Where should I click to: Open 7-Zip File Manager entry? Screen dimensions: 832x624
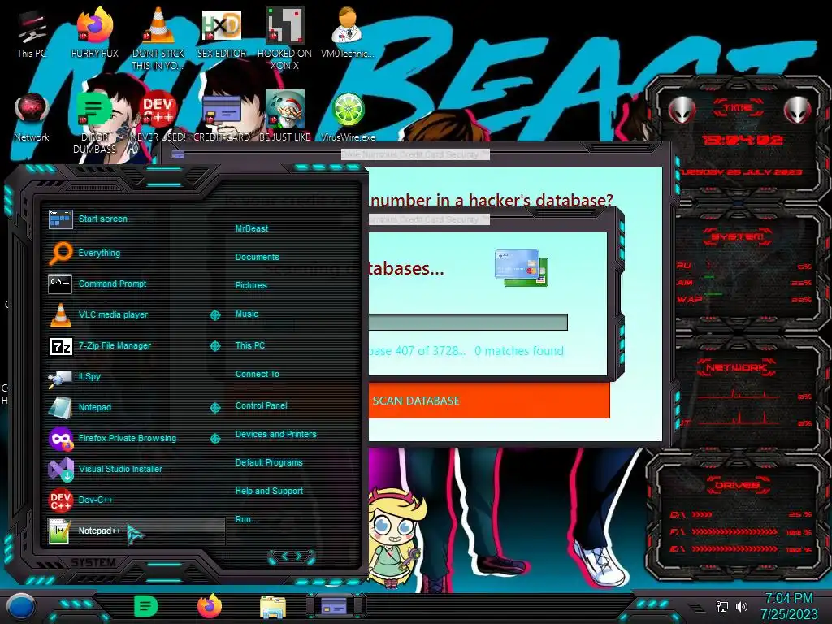pyautogui.click(x=128, y=345)
